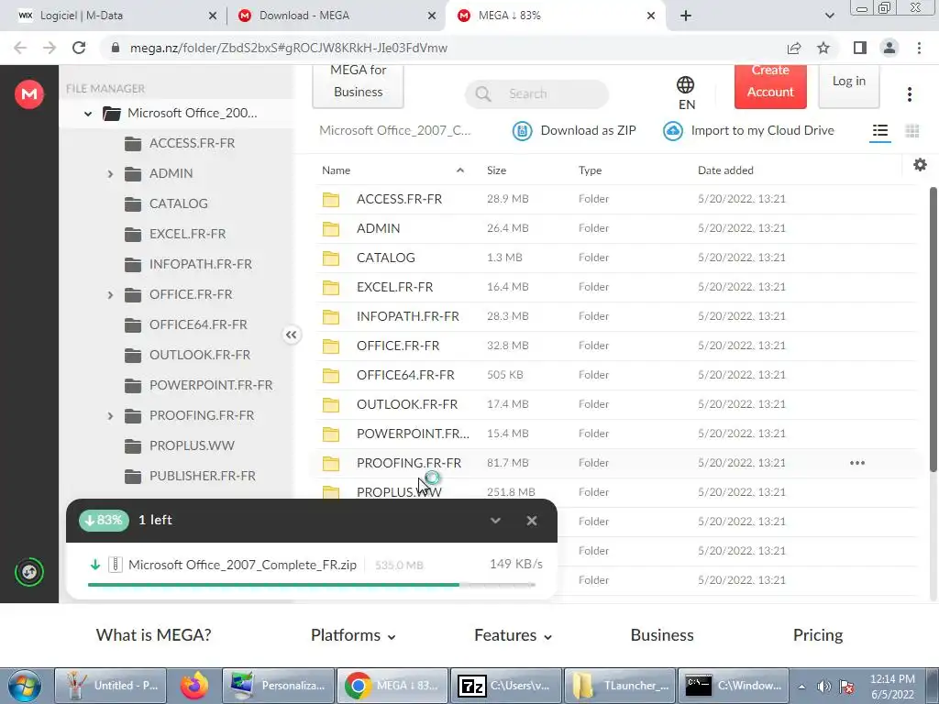The width and height of the screenshot is (939, 704).
Task: Share this page via address bar icon
Action: pyautogui.click(x=793, y=48)
